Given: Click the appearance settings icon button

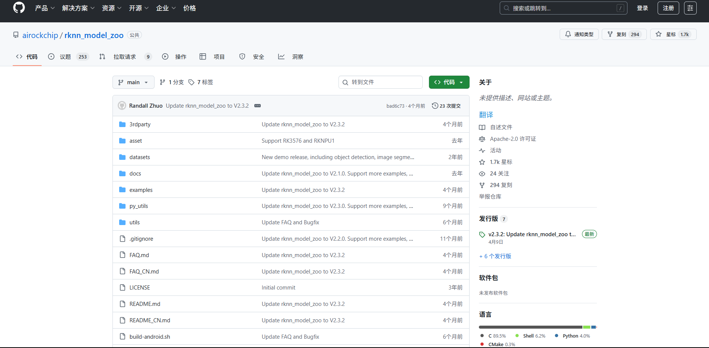Looking at the screenshot, I should coord(690,8).
